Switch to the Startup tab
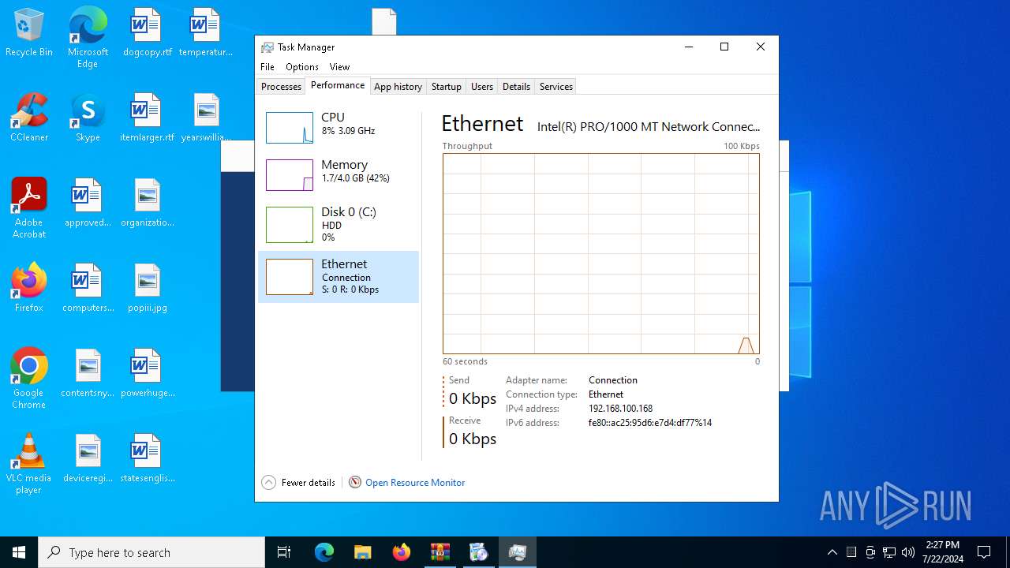 tap(446, 87)
